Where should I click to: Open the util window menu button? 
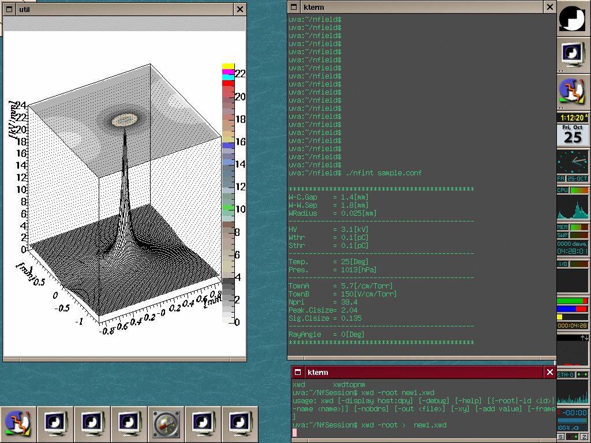[x=9, y=9]
